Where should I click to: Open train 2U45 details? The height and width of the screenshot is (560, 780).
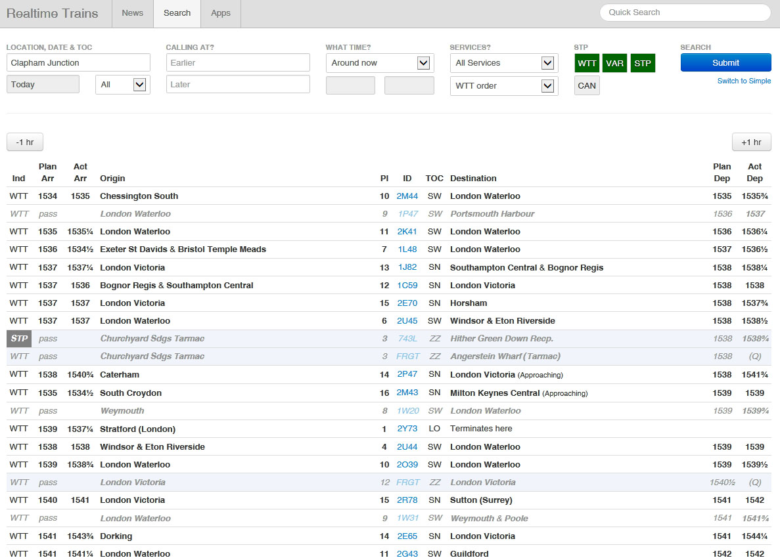tap(407, 321)
